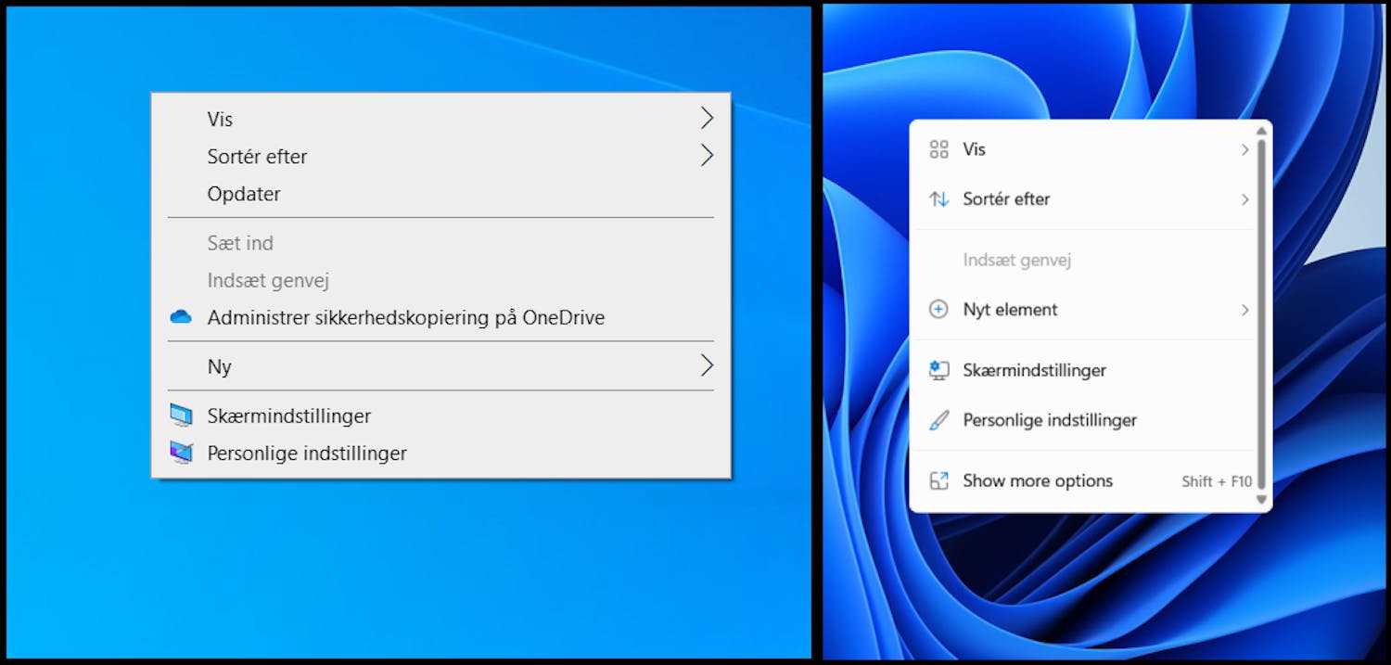
Task: Open Skærmindstillinger from the left menu
Action: [288, 415]
